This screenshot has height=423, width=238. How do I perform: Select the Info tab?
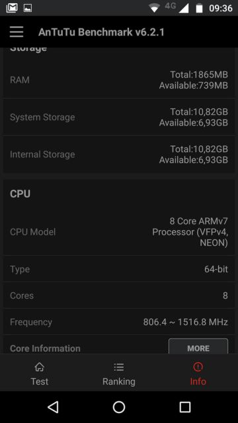point(198,374)
